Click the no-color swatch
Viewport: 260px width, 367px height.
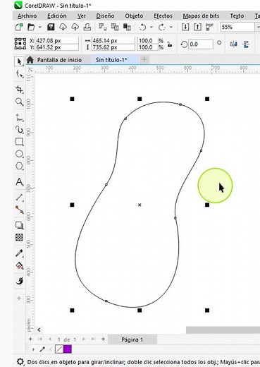click(x=59, y=349)
